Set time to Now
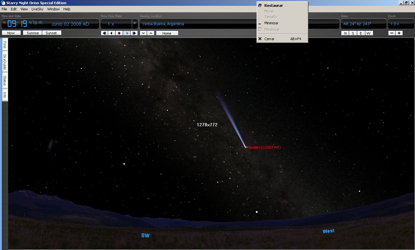The image size is (415, 250). (11, 33)
